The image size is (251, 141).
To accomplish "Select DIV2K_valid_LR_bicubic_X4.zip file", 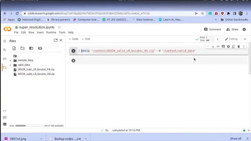I will (36, 74).
